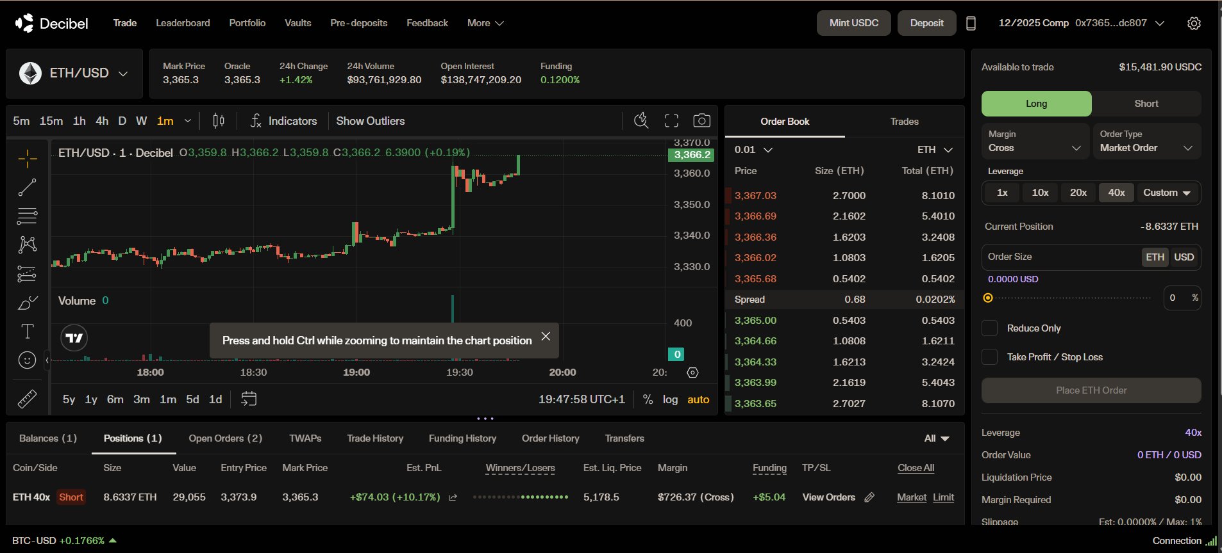Change candlestick chart style icon
Screen dimensions: 1222x553
219,121
